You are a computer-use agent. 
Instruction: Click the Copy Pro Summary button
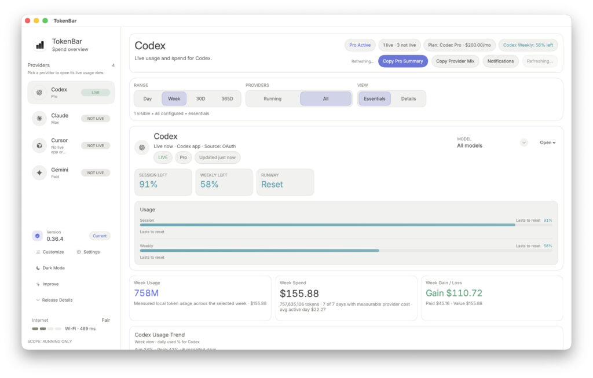[x=403, y=61]
